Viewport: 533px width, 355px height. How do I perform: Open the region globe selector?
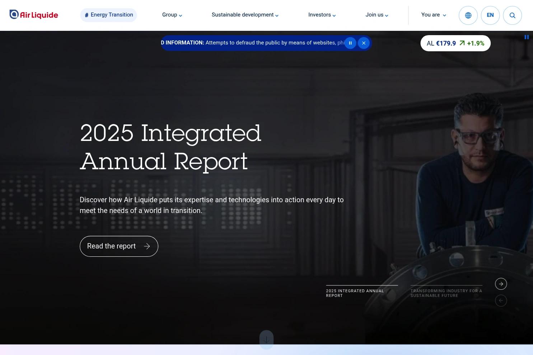pyautogui.click(x=468, y=15)
